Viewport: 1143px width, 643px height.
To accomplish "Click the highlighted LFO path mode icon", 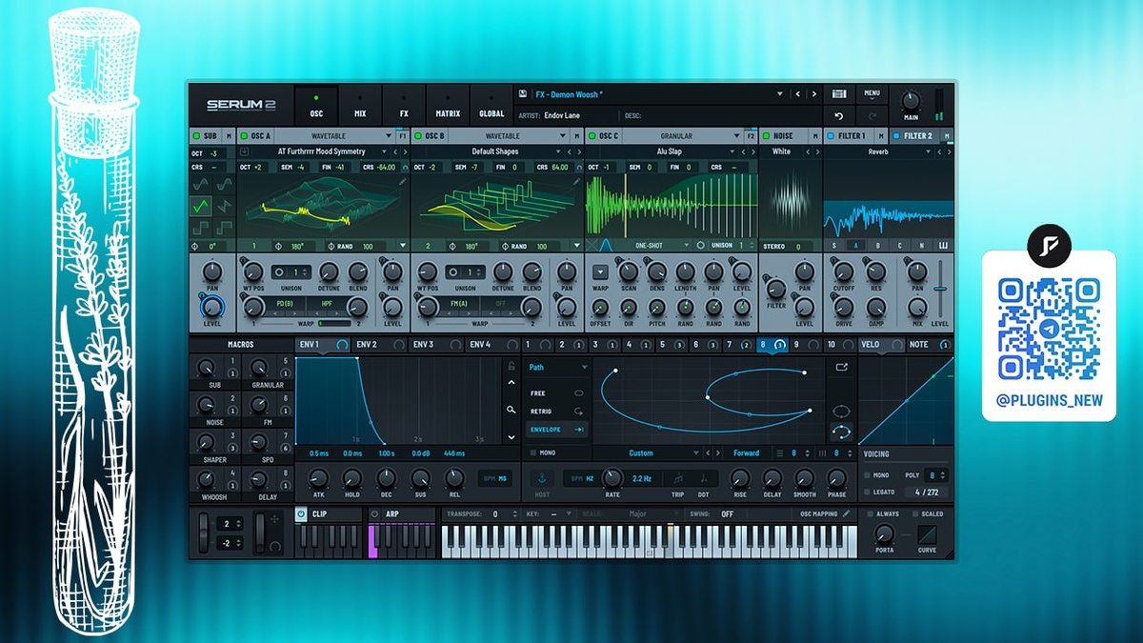I will tap(842, 431).
